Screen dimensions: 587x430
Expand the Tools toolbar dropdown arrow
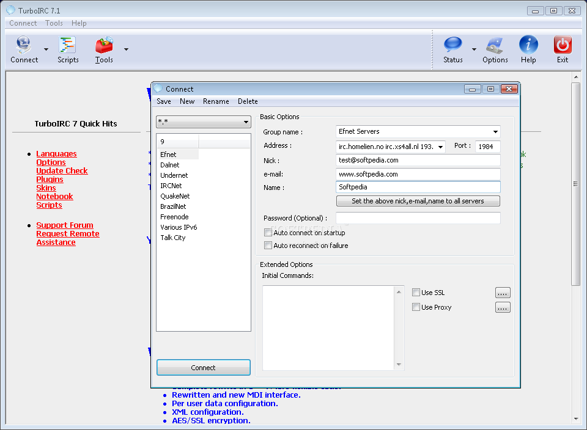click(126, 49)
